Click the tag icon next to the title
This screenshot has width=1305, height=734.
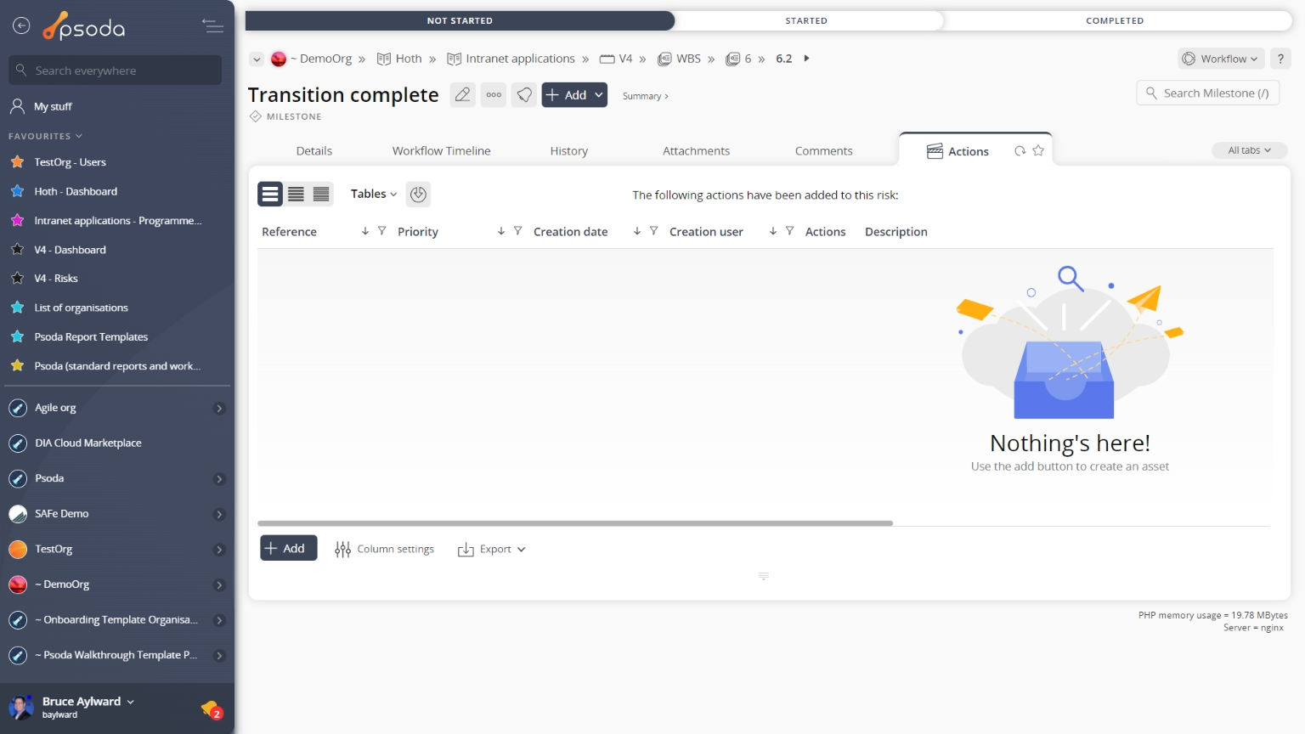click(525, 95)
